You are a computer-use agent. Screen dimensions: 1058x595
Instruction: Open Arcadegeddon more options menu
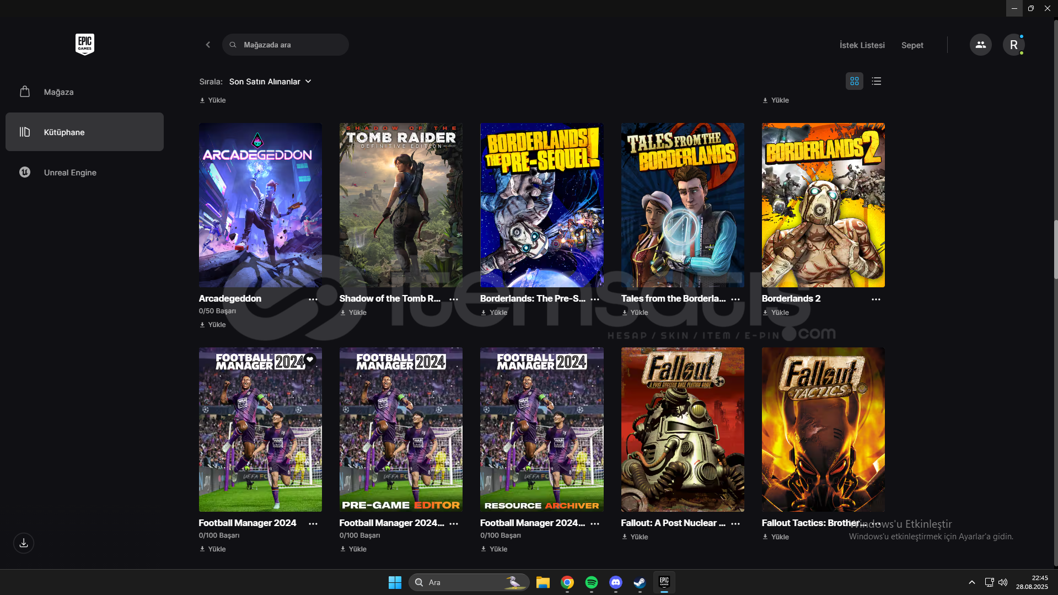coord(313,299)
